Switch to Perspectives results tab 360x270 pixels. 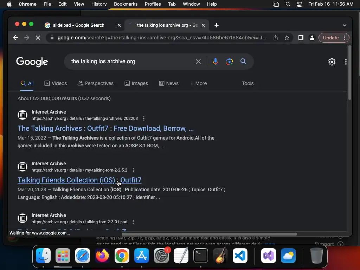click(x=96, y=83)
